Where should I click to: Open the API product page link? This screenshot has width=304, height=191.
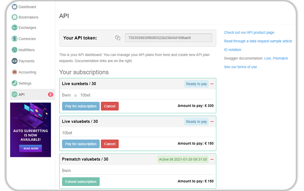[249, 32]
